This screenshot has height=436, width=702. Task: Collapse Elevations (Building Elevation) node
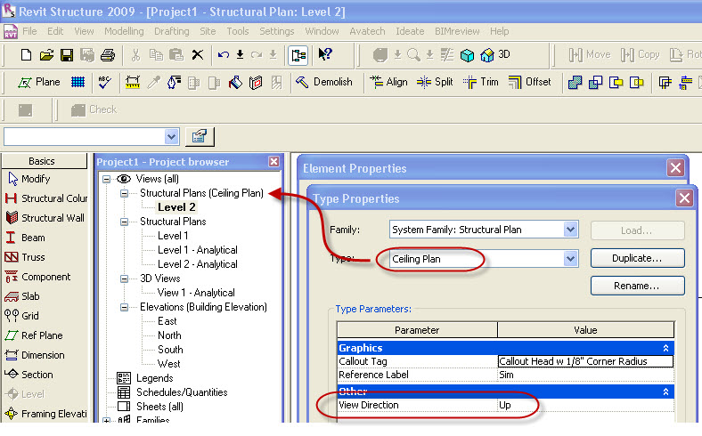tap(124, 307)
